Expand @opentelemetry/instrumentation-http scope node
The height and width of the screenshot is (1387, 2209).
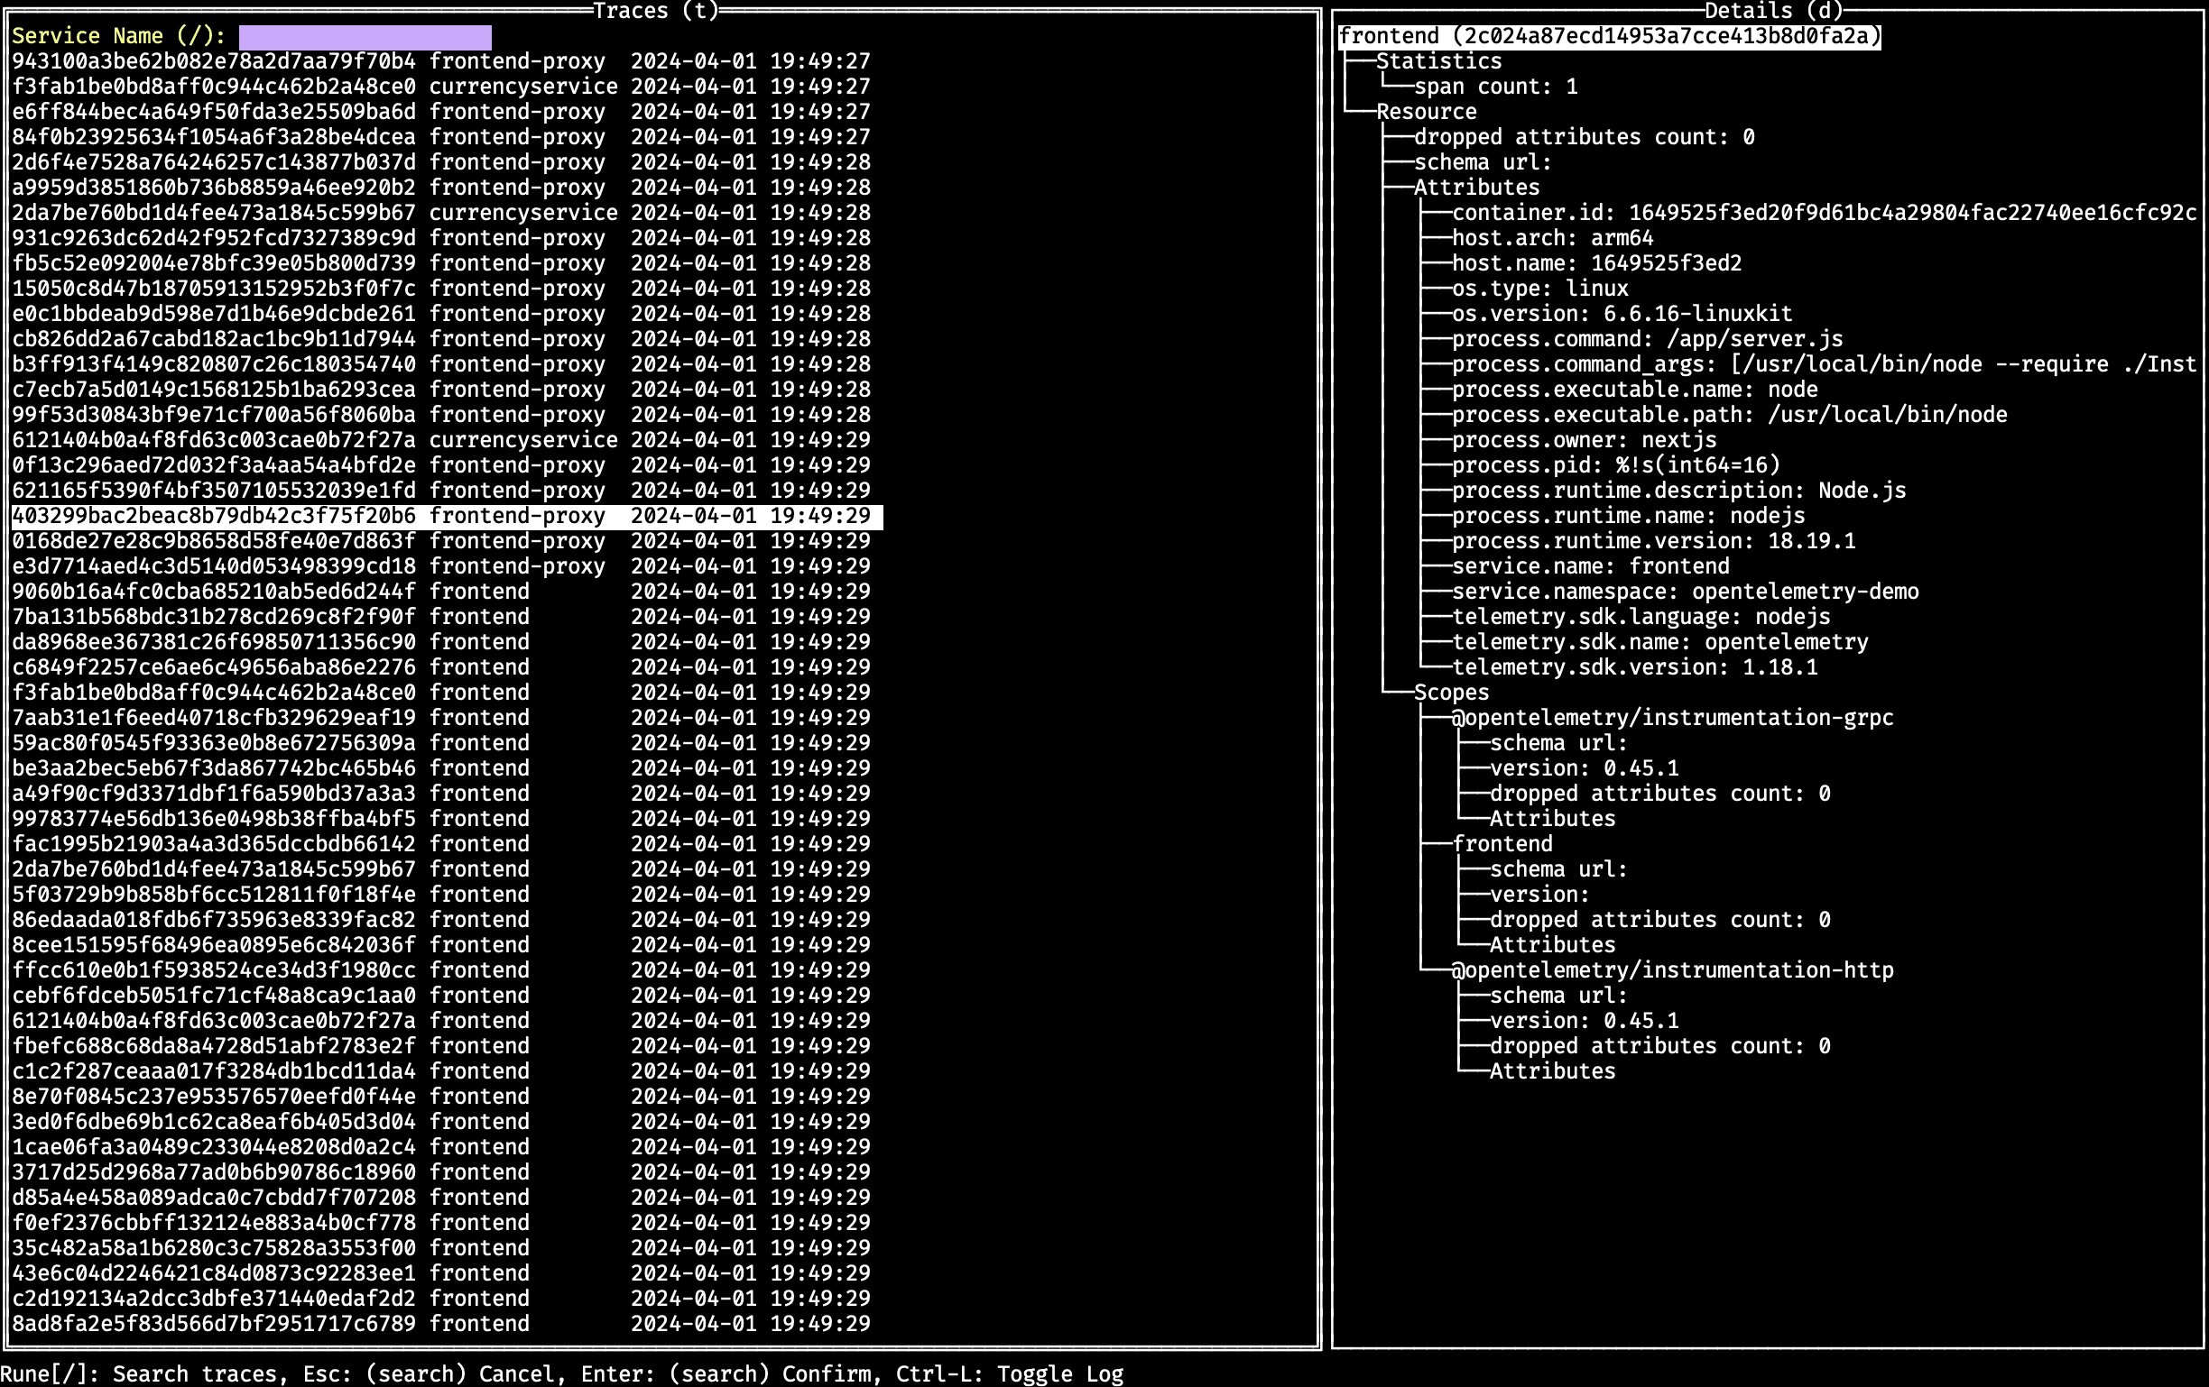1671,969
